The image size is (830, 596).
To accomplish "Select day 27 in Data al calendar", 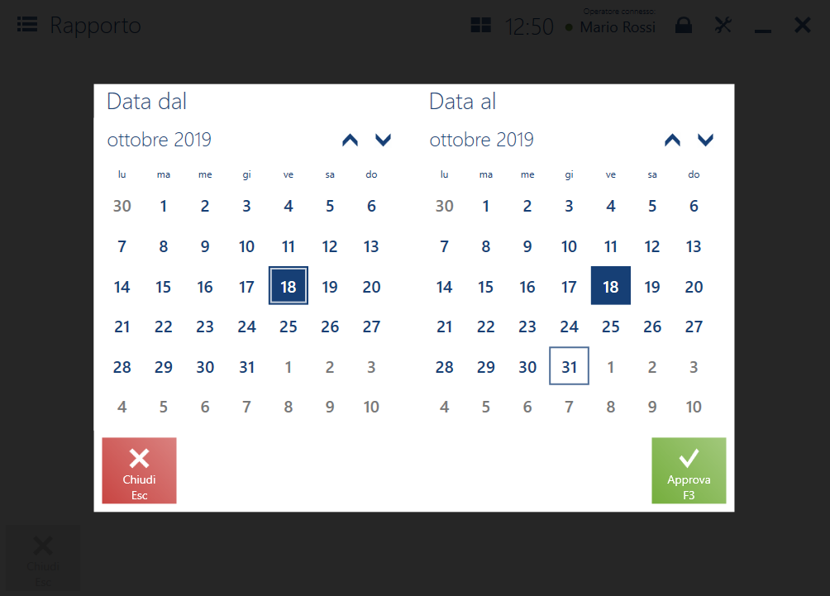I will coord(694,327).
